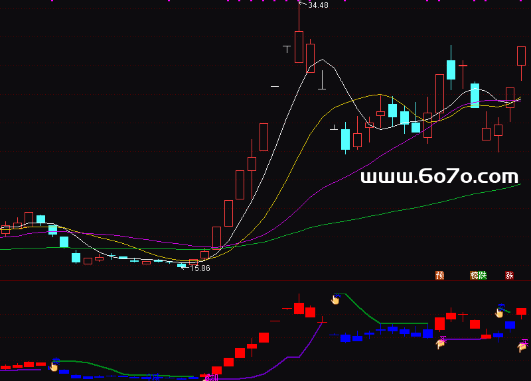Image resolution: width=531 pixels, height=381 pixels.
Task: Open the www.6o7o.com watermark link
Action: coord(439,176)
